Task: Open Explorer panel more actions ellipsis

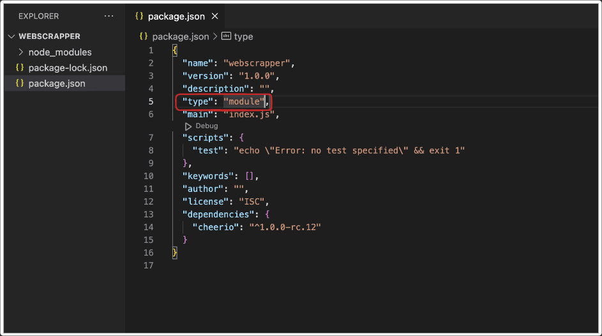Action: click(x=109, y=16)
